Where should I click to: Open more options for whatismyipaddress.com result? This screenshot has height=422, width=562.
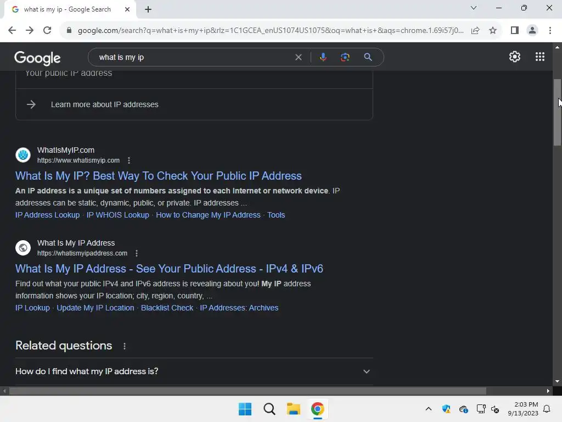click(x=137, y=253)
